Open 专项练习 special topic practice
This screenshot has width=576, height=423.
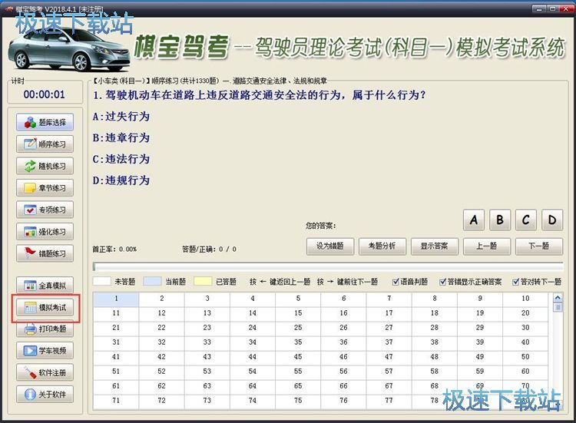[45, 210]
